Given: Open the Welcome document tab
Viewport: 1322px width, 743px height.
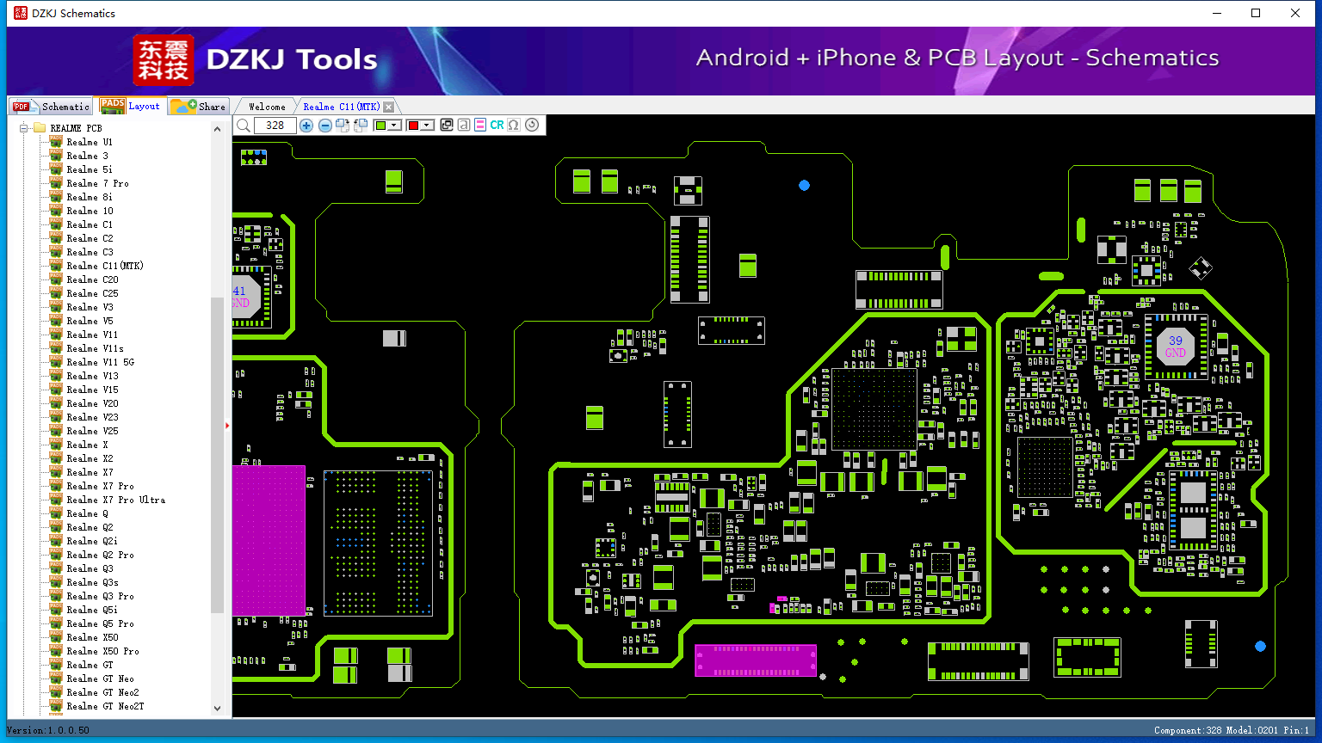Looking at the screenshot, I should [267, 107].
